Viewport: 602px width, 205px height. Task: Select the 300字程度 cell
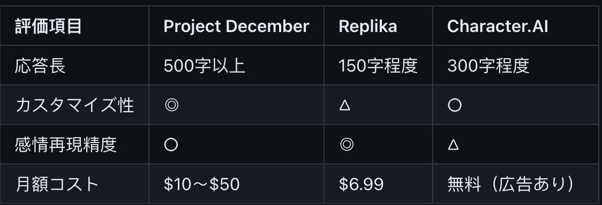pos(488,66)
